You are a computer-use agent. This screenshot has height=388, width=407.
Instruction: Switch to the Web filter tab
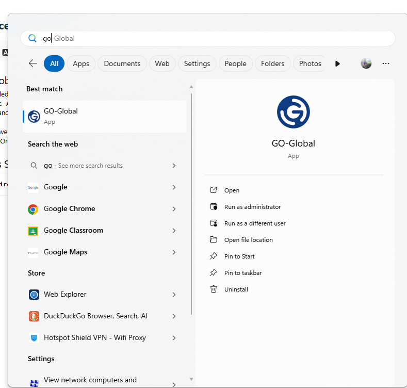point(162,63)
